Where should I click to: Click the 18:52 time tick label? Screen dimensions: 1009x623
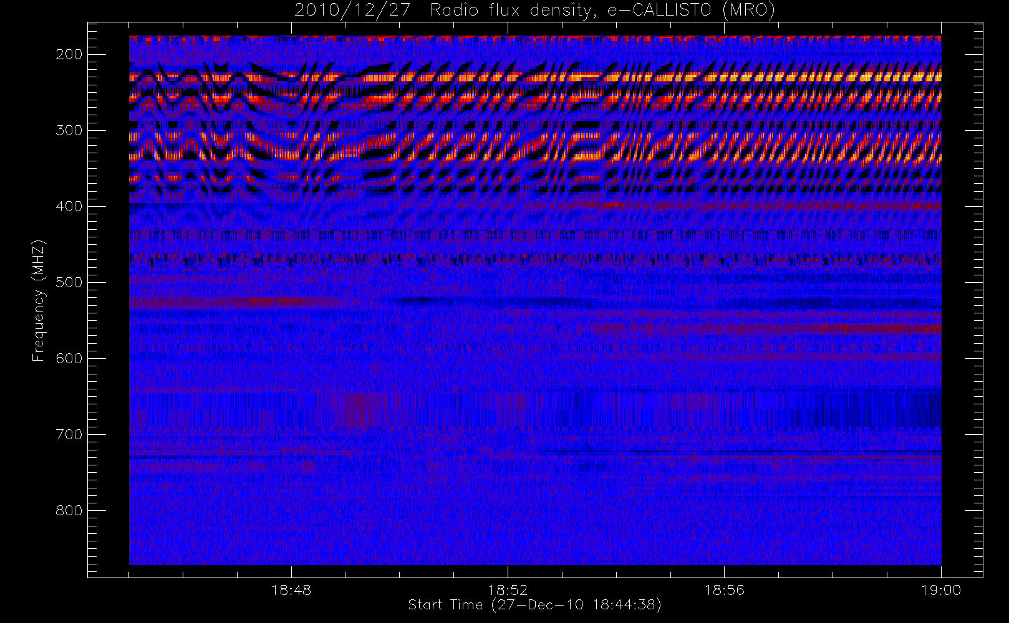[x=508, y=590]
